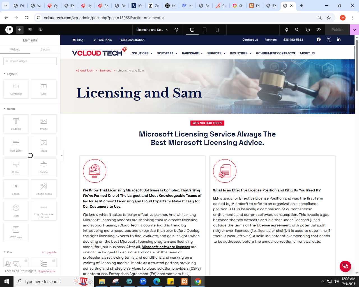
Task: Open the Help question mark icon
Action: tap(308, 30)
